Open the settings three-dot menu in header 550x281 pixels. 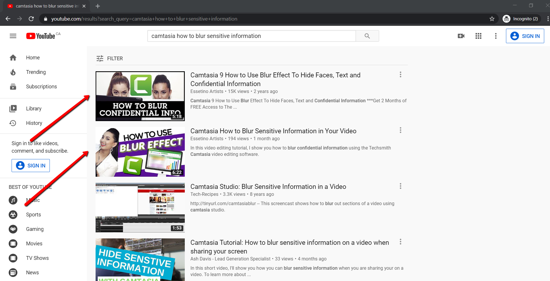(x=496, y=36)
